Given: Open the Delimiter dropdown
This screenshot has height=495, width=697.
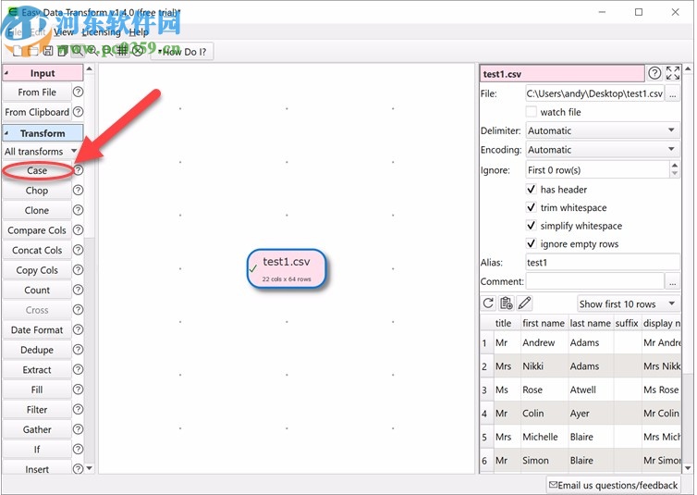Looking at the screenshot, I should tap(603, 130).
